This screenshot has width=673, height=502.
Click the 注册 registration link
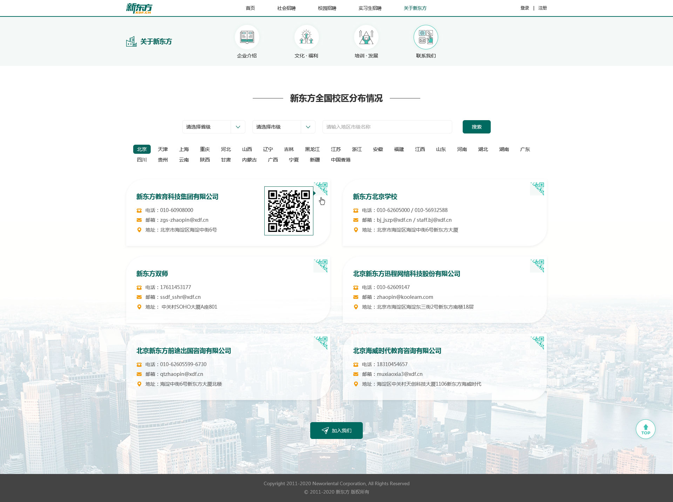pyautogui.click(x=542, y=8)
